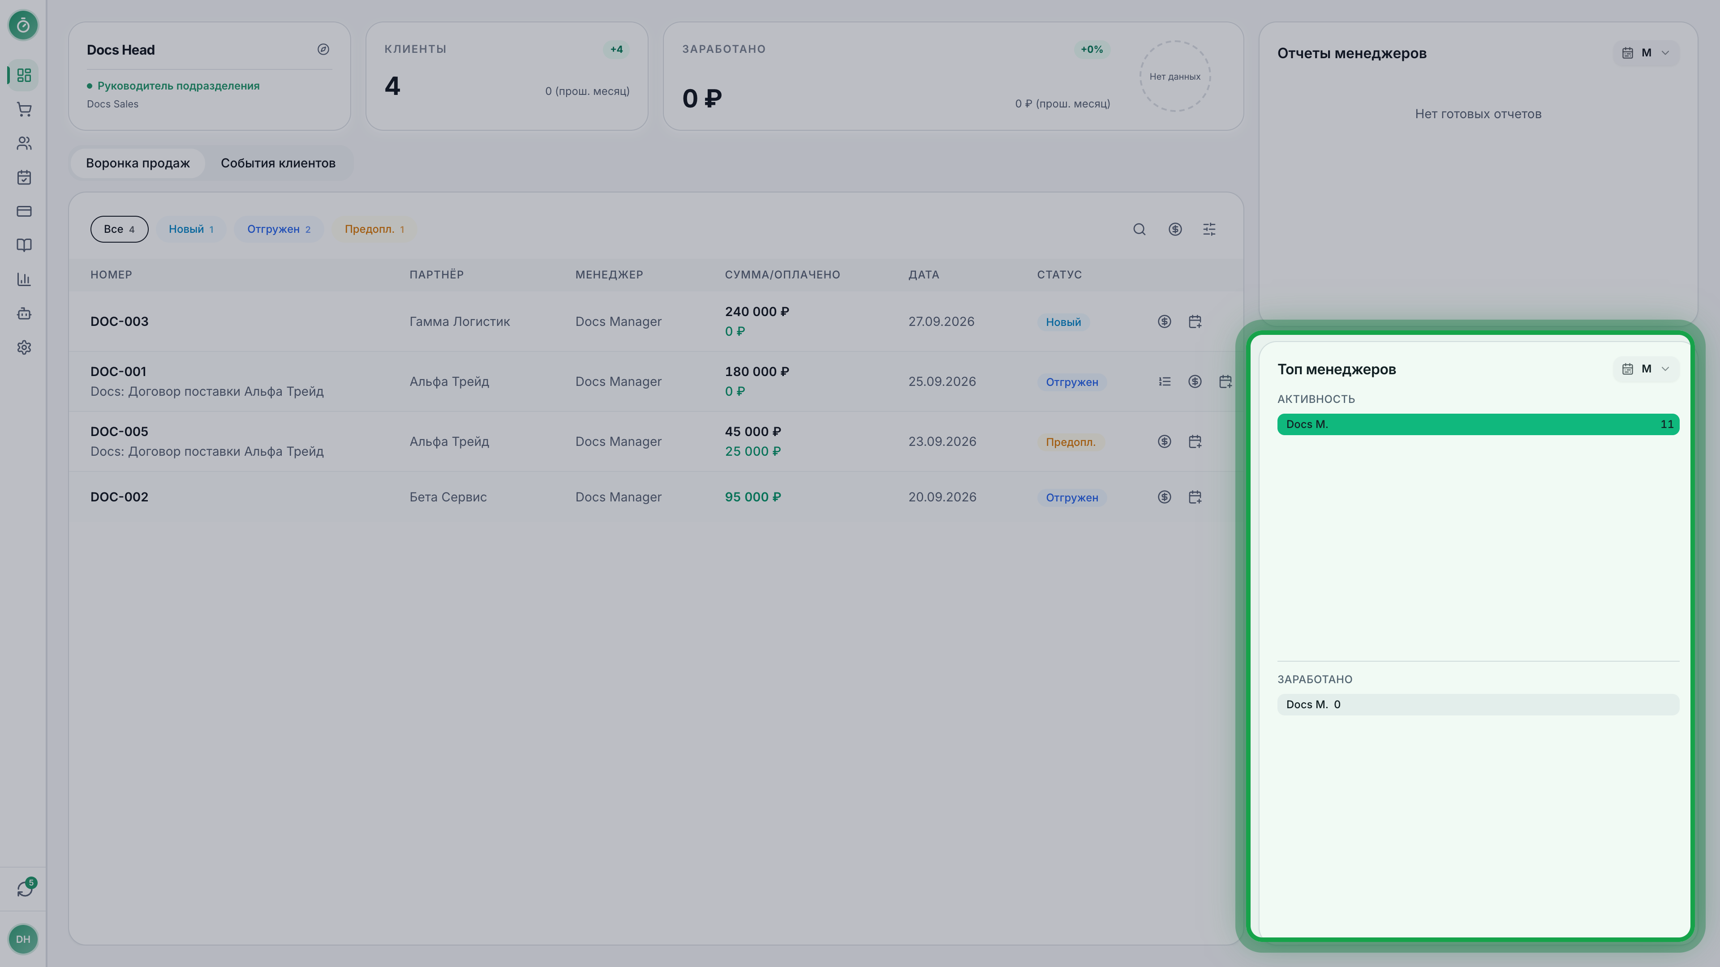Image resolution: width=1720 pixels, height=967 pixels.
Task: Click the Статус column header
Action: click(1059, 275)
